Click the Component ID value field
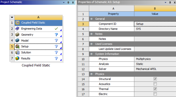The image size is (176, 97). coord(155,24)
